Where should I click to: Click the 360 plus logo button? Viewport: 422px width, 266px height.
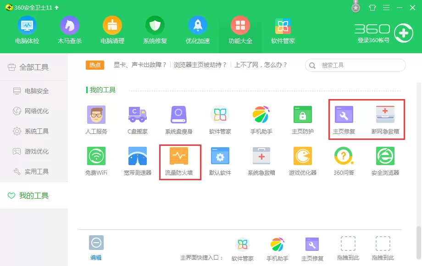pyautogui.click(x=404, y=33)
